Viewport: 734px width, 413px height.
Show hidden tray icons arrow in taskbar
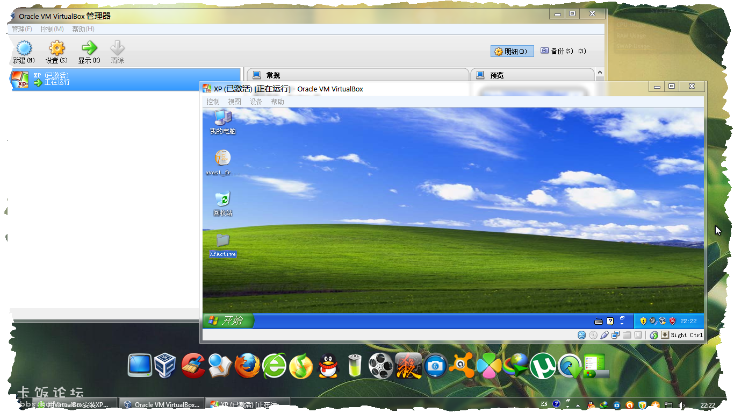578,405
